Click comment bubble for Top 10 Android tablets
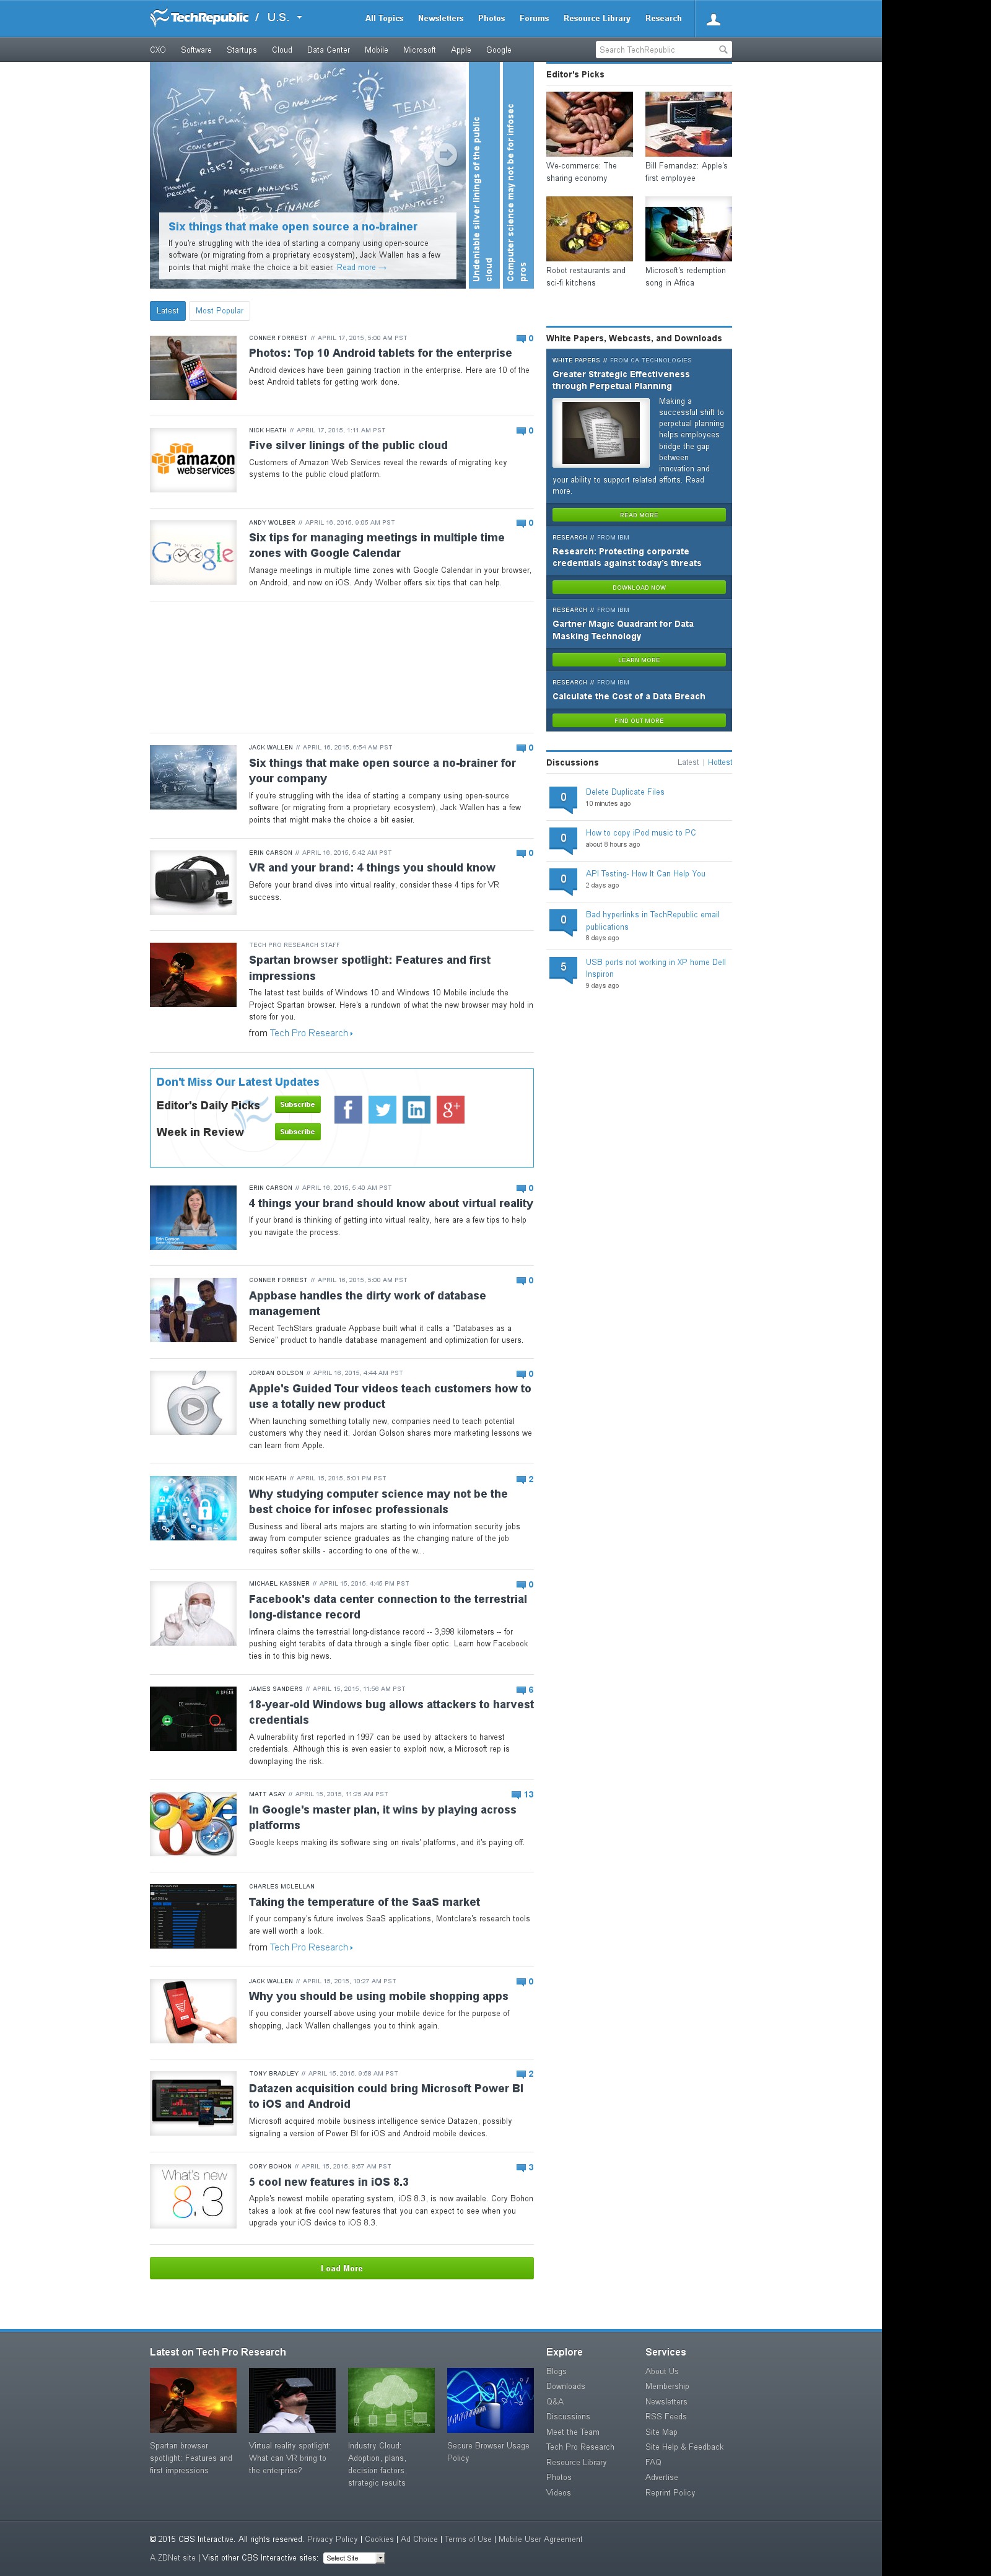 pos(525,339)
